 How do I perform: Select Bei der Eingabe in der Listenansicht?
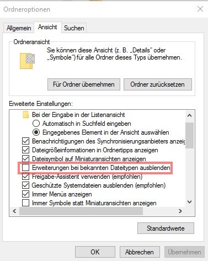(78, 115)
